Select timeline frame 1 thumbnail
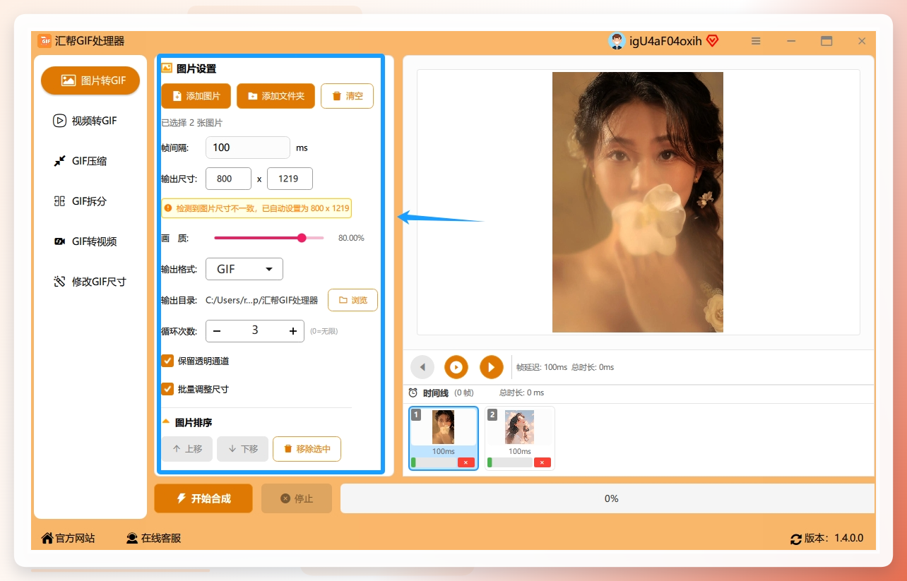This screenshot has height=581, width=907. [x=444, y=427]
